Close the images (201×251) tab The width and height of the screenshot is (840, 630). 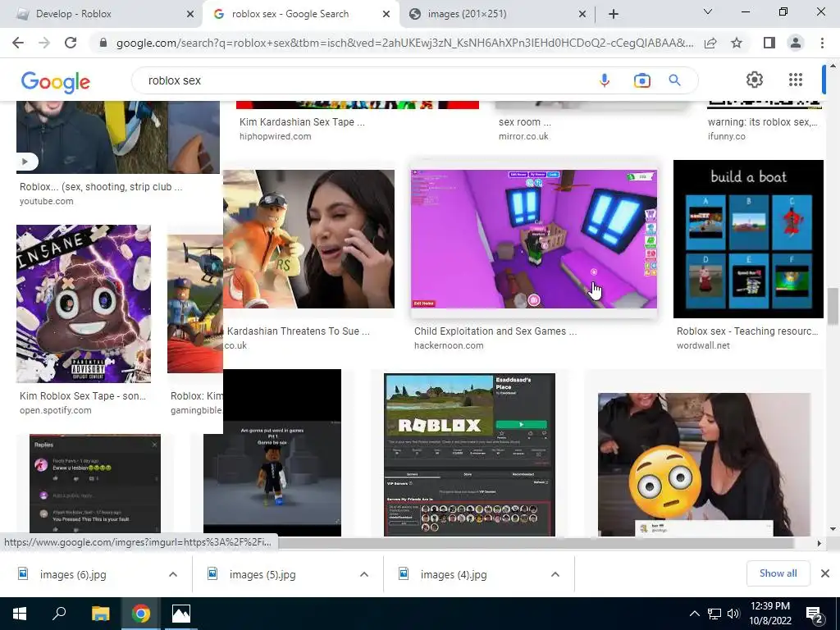(x=582, y=14)
